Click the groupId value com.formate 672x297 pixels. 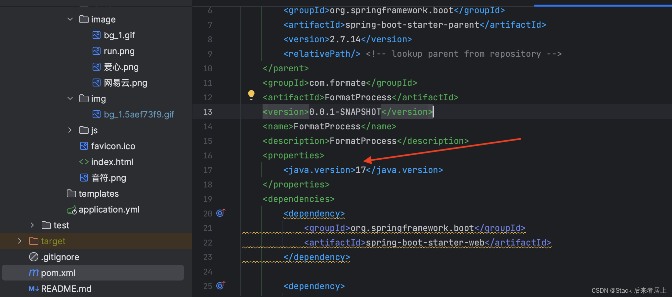(338, 83)
